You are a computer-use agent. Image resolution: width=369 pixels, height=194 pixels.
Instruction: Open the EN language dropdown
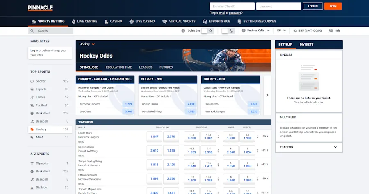pyautogui.click(x=281, y=31)
